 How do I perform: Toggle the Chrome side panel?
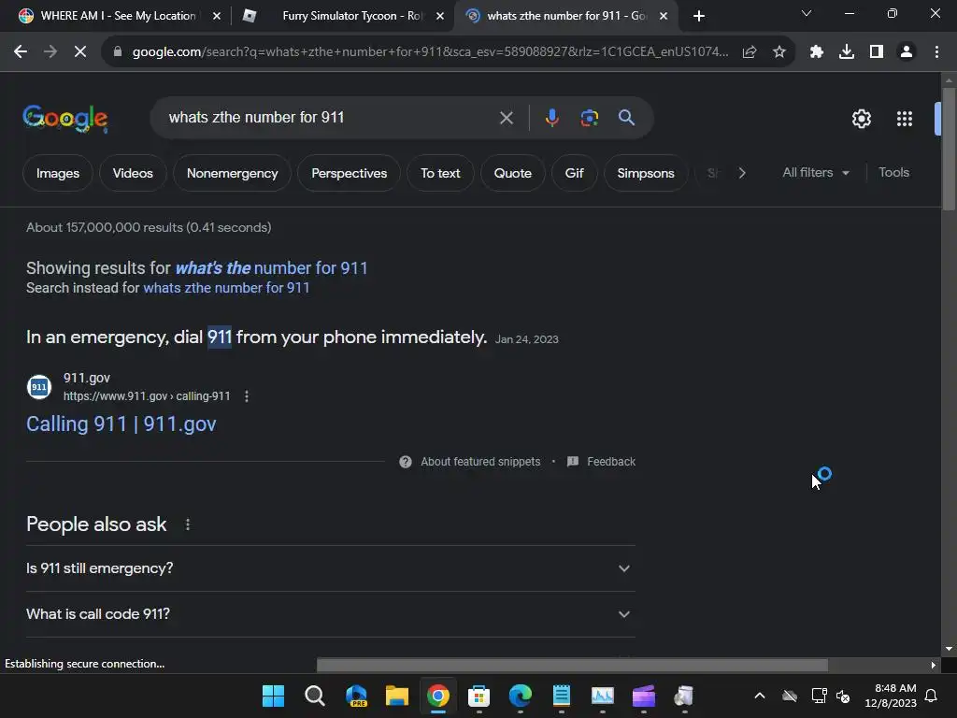[877, 52]
